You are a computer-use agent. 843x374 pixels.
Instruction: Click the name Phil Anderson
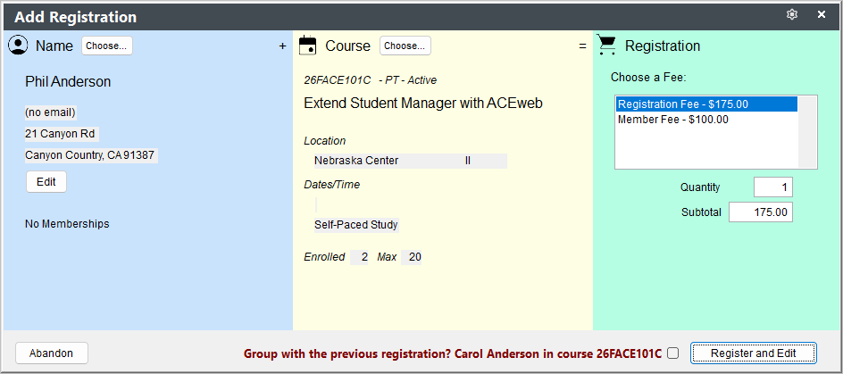(68, 82)
